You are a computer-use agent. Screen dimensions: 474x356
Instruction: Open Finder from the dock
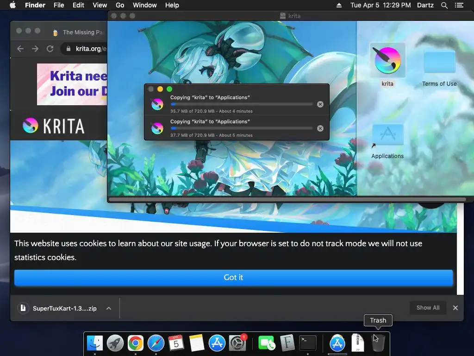(x=94, y=343)
